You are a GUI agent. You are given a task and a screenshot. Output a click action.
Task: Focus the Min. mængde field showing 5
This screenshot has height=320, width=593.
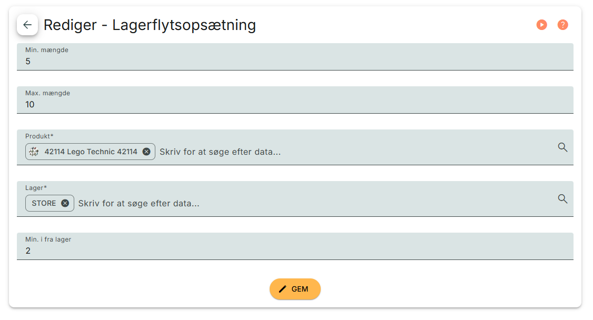[295, 62]
